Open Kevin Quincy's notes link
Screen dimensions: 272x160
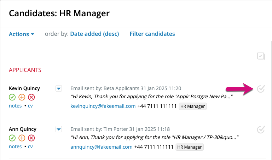point(15,106)
